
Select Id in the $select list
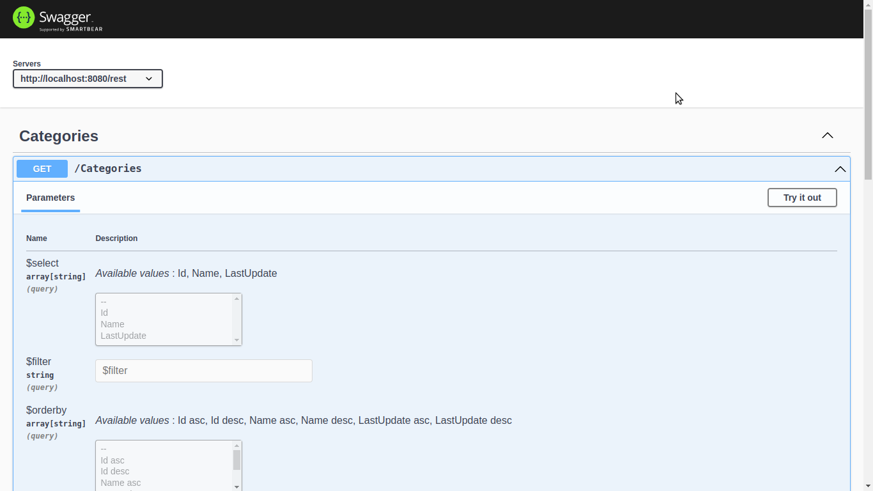point(104,313)
